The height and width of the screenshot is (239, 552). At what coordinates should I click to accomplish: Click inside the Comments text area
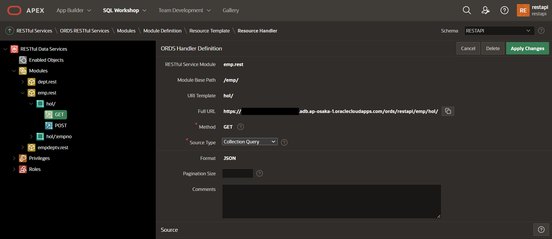tap(331, 202)
